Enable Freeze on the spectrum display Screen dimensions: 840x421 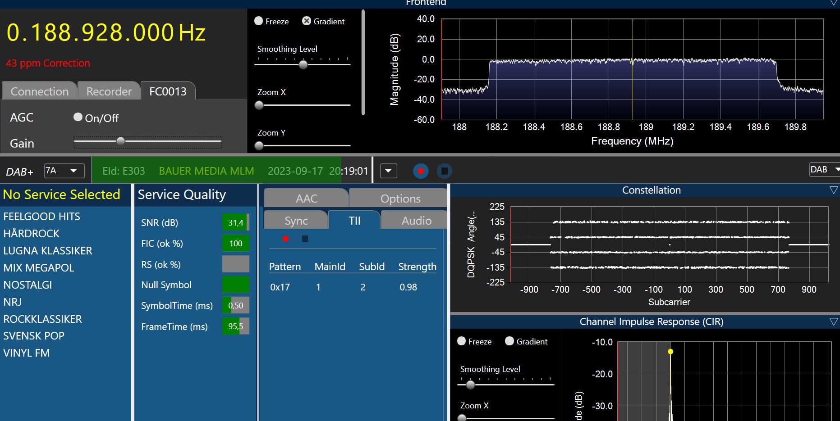point(259,21)
